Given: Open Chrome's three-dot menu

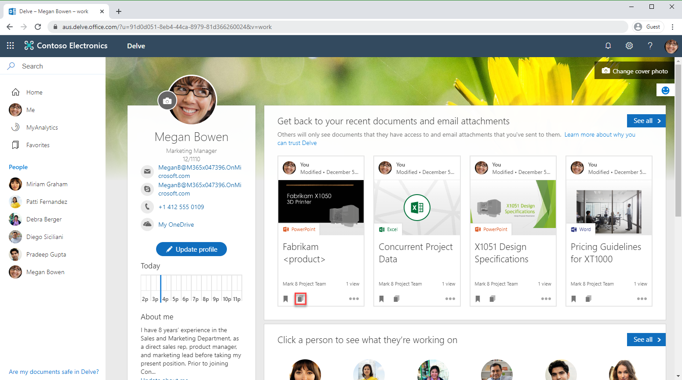Looking at the screenshot, I should pos(672,27).
